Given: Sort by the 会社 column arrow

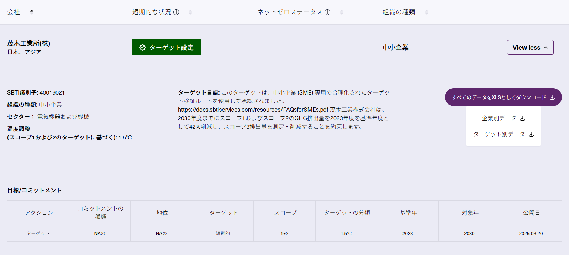Looking at the screenshot, I should pos(32,12).
